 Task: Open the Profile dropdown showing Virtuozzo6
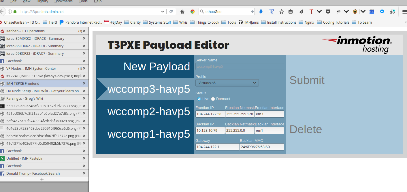pos(227,83)
